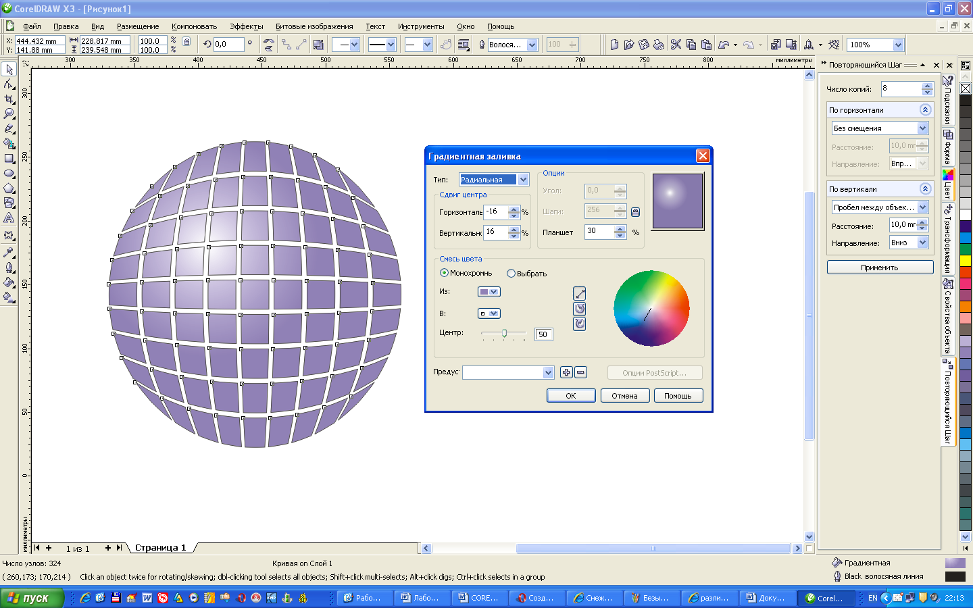Select the Shape tool
Viewport: 973px width, 608px height.
pyautogui.click(x=9, y=84)
